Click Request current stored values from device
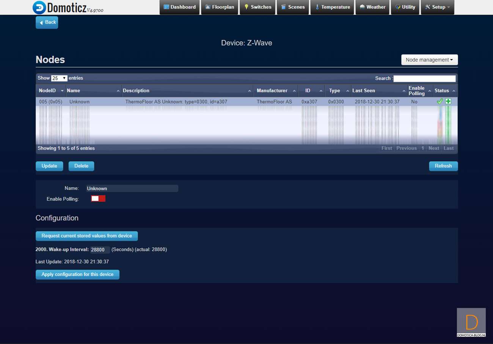The height and width of the screenshot is (344, 493). tap(86, 236)
